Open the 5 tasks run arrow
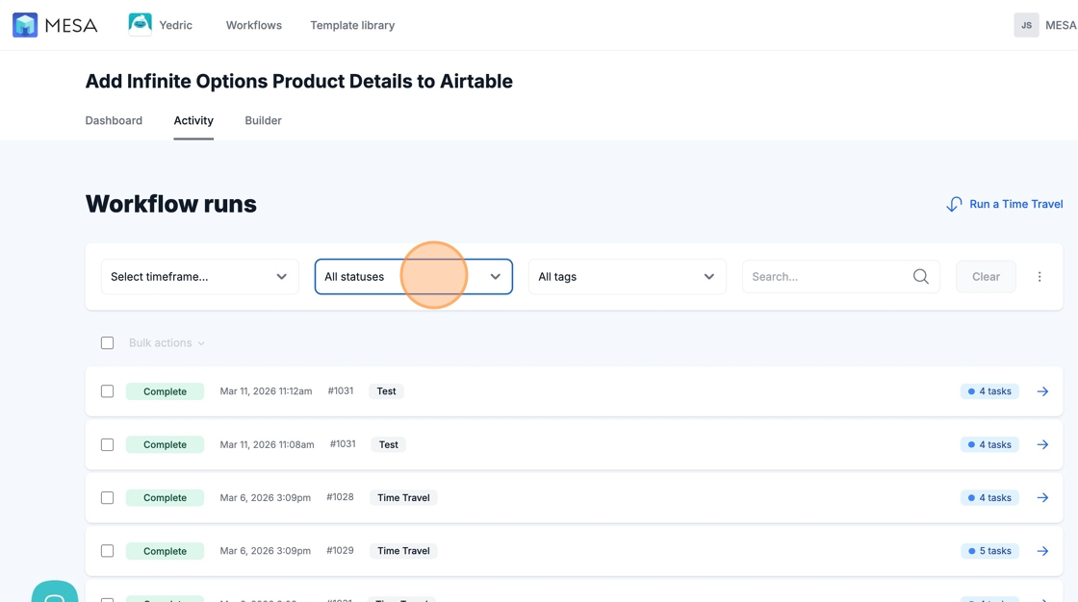Viewport: 1078px width, 602px height. (x=1042, y=551)
